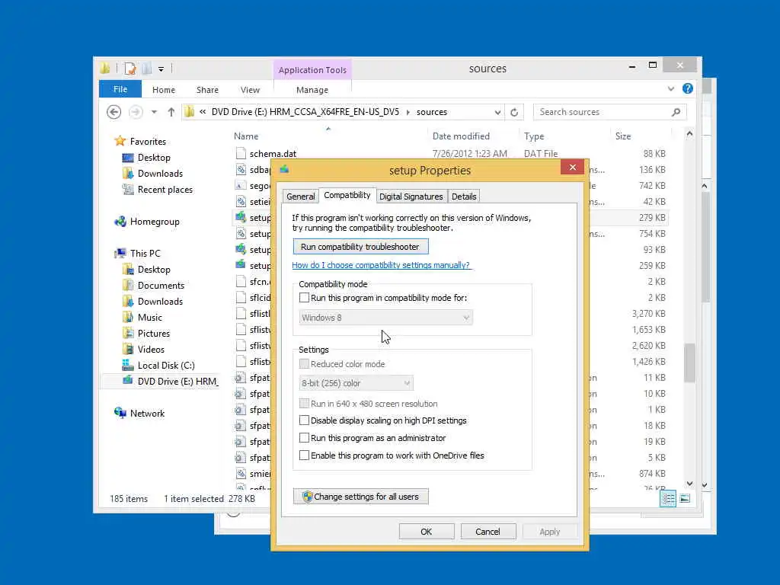Open the View ribbon tab

coord(250,90)
